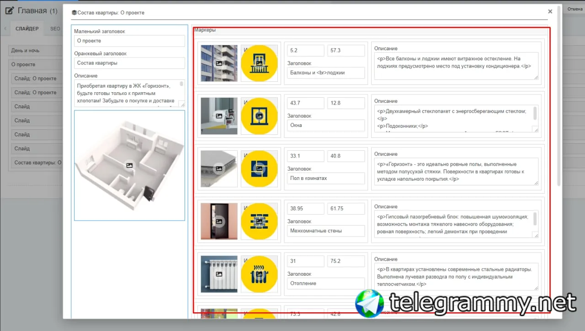
Task: Edit the coordinate field containing 33.1
Action: click(x=305, y=156)
